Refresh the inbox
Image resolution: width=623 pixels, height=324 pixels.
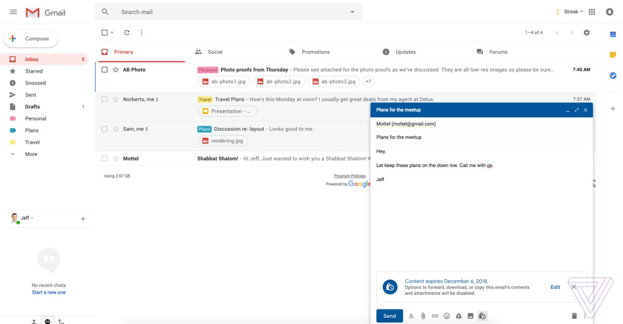pos(127,32)
